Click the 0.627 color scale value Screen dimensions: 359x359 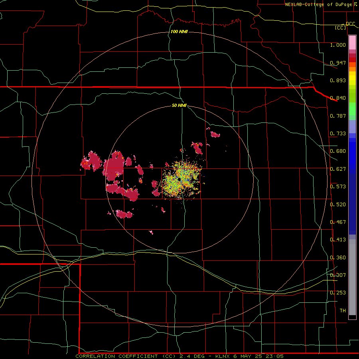pyautogui.click(x=338, y=169)
